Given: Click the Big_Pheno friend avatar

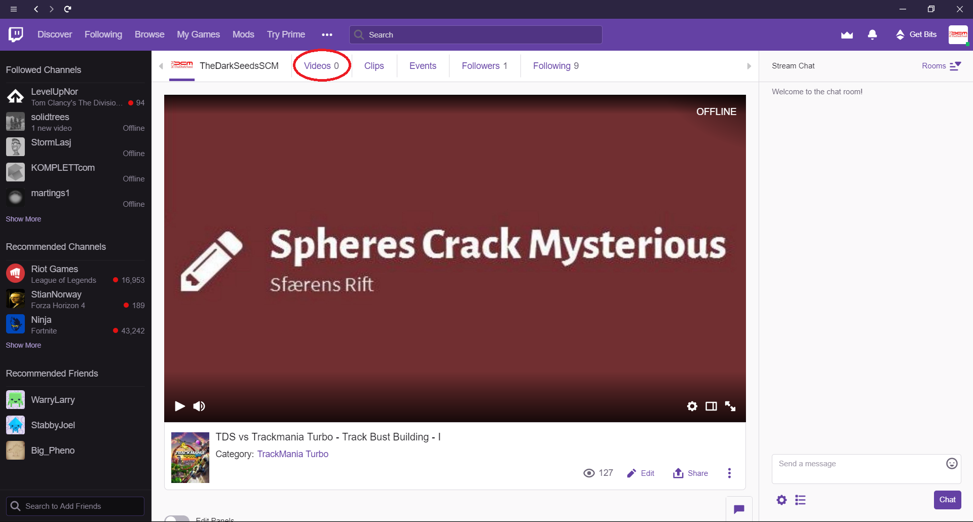Looking at the screenshot, I should [15, 451].
